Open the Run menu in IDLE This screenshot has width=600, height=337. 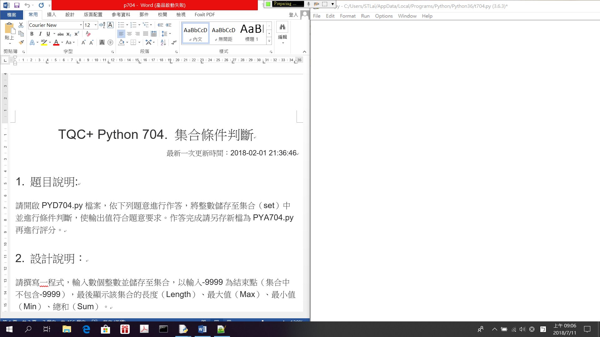pos(365,16)
